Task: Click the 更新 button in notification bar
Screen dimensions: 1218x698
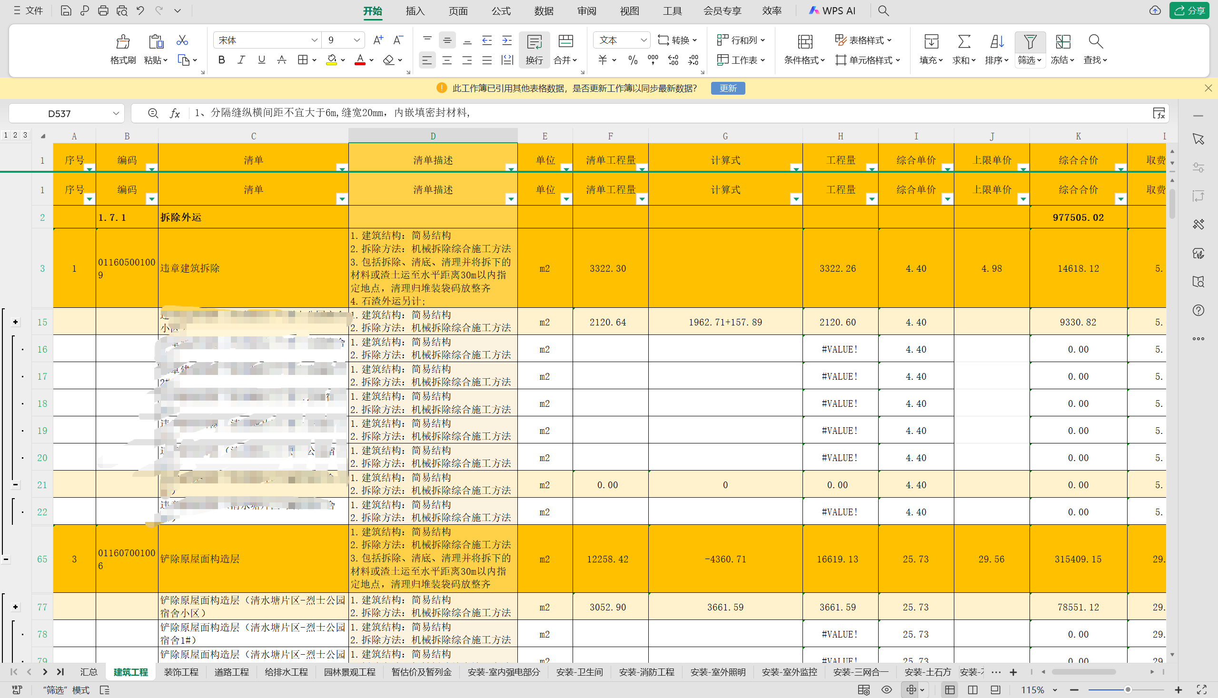Action: (728, 88)
